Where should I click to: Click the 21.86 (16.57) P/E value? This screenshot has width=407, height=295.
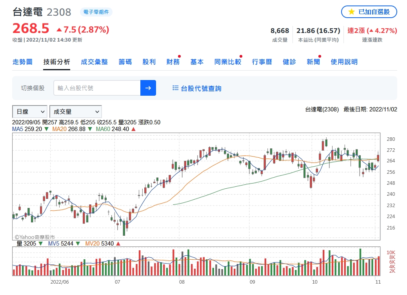318,31
